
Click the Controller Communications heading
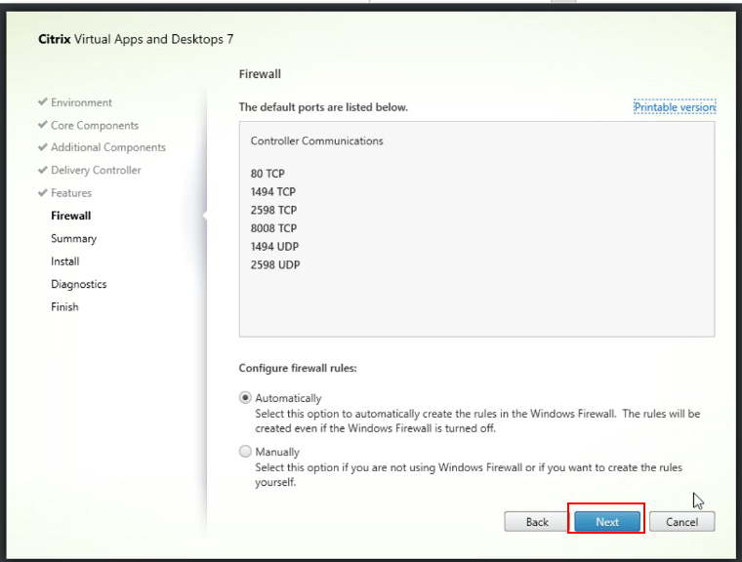click(x=317, y=141)
